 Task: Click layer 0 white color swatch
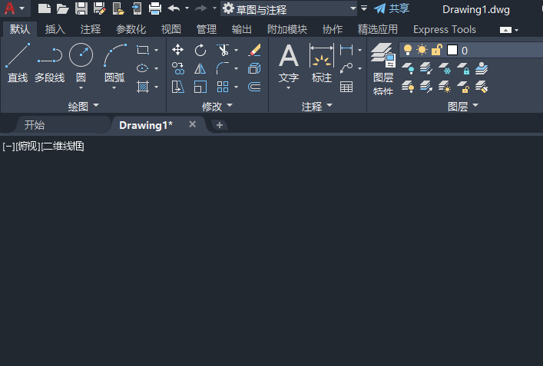click(452, 50)
